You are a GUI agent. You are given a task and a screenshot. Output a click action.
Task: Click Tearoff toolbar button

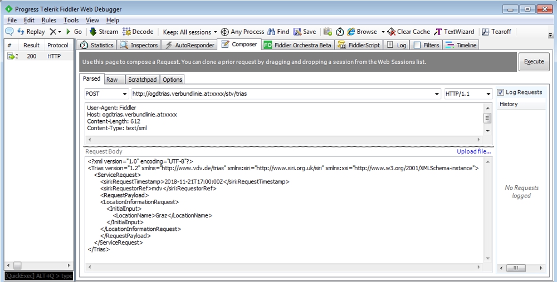[497, 32]
